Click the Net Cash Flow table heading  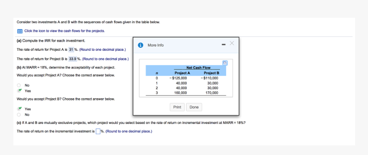click(x=198, y=67)
